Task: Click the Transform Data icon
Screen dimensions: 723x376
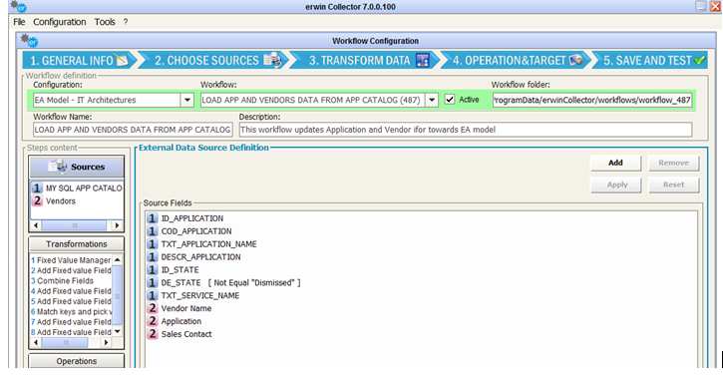Action: click(x=423, y=61)
